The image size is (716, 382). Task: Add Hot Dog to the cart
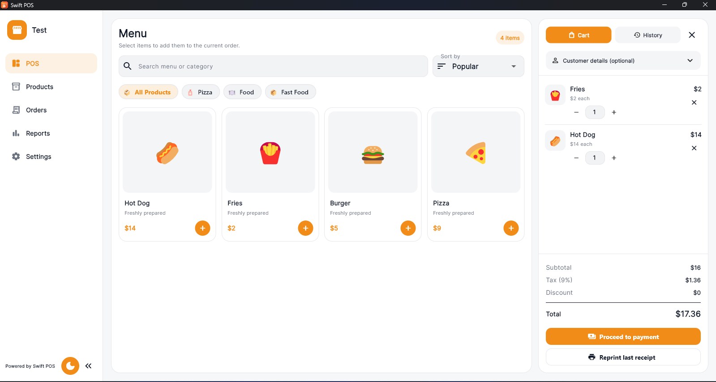(202, 228)
